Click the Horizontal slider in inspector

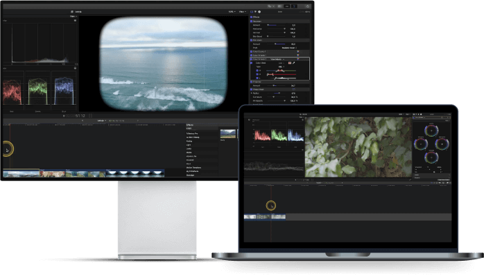276,28
